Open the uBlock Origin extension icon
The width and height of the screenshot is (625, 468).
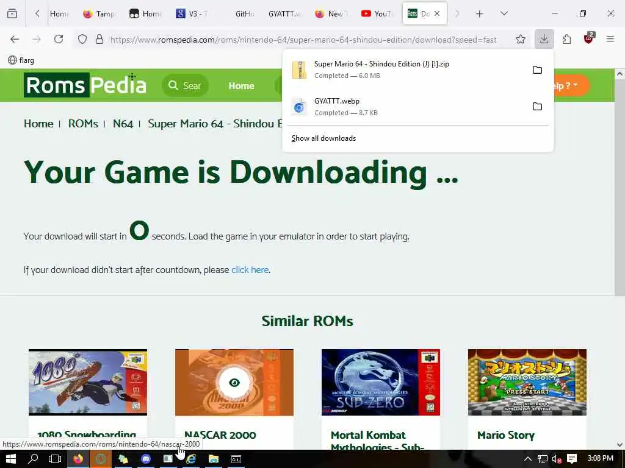[589, 38]
